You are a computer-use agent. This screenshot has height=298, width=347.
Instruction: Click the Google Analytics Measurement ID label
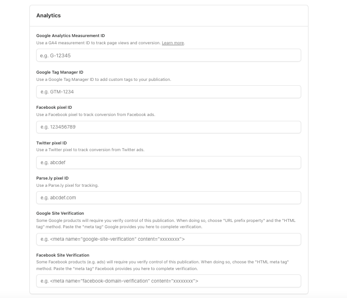[x=70, y=36]
